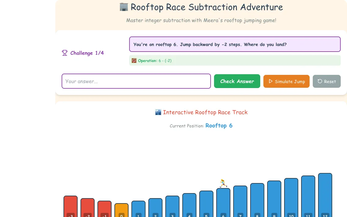Select the orange rooftop 0 building

121,210
